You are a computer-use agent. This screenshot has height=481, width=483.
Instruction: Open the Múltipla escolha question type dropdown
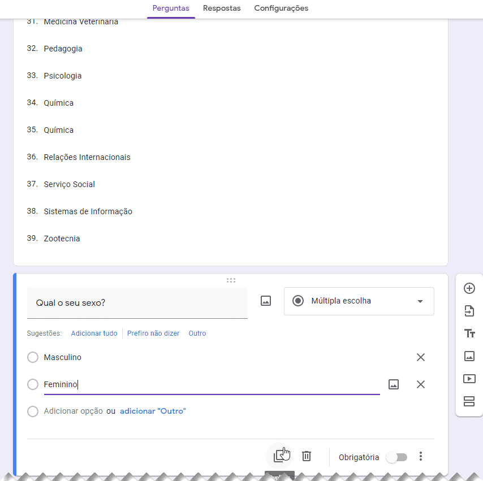pyautogui.click(x=359, y=301)
